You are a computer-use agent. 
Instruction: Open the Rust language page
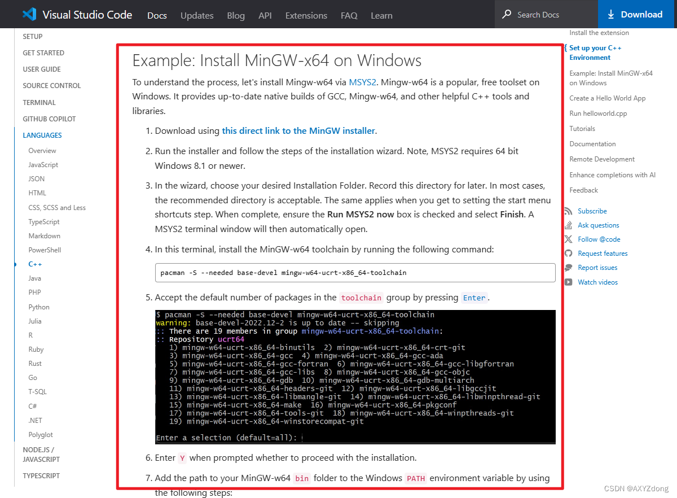point(35,364)
